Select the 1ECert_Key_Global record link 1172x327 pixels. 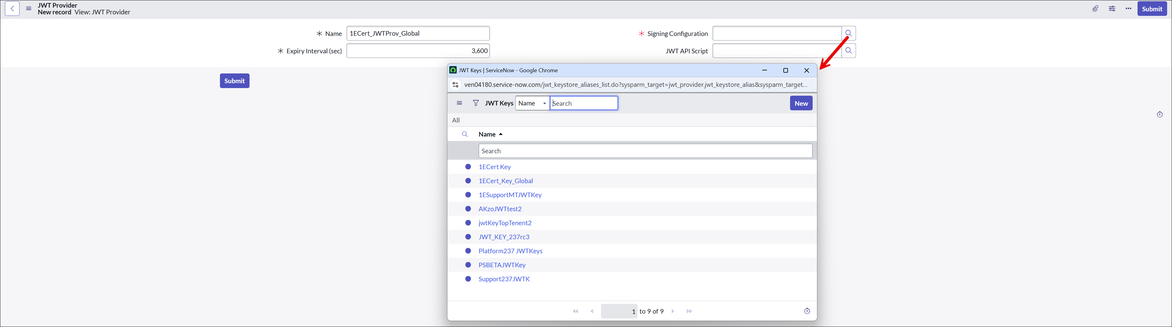click(505, 181)
